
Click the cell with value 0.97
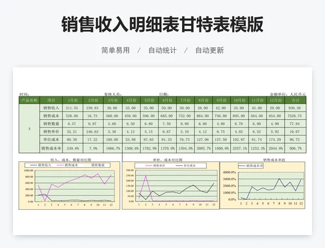click(92, 124)
